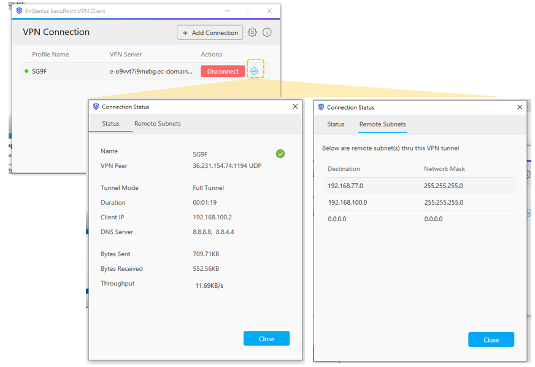This screenshot has width=535, height=367.
Task: Click green status dot next to SG9F profile
Action: click(x=26, y=71)
